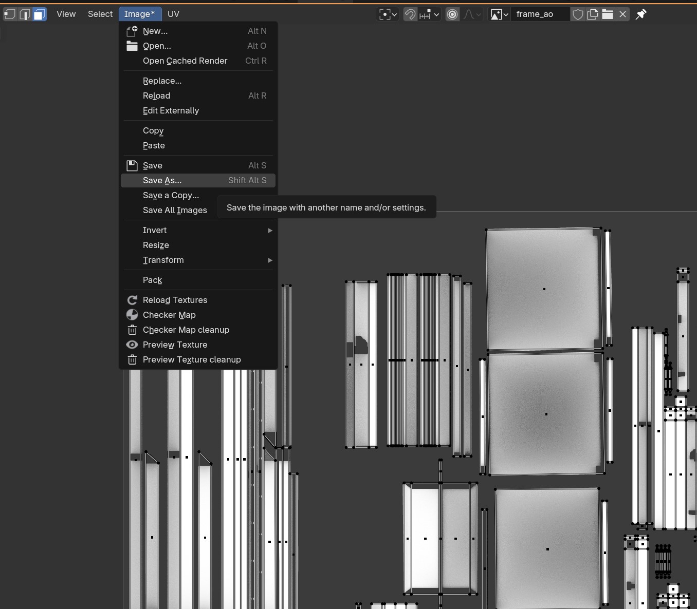
Task: Click Open Cached Render
Action: [198, 61]
